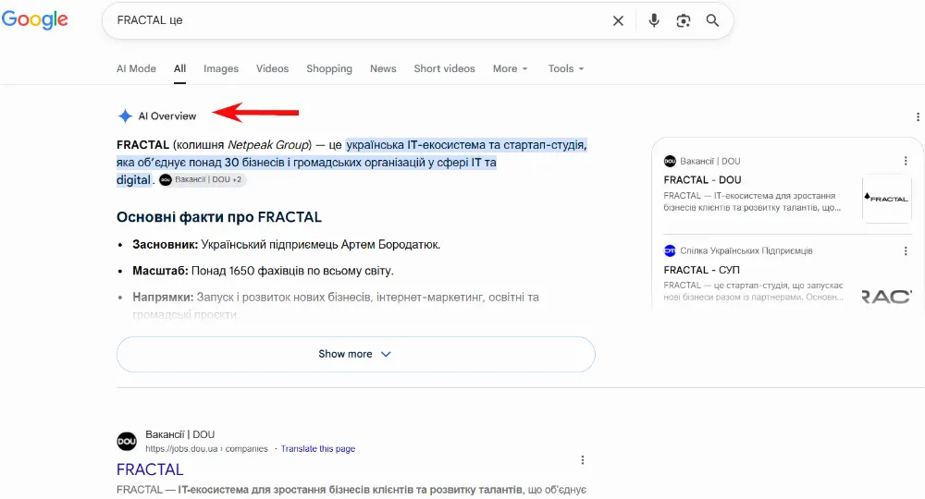Select the All tab
925x499 pixels.
[x=180, y=68]
